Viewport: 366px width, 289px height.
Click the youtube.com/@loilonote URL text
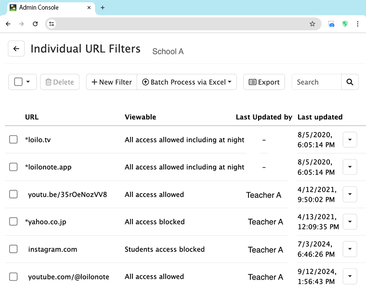tap(68, 277)
